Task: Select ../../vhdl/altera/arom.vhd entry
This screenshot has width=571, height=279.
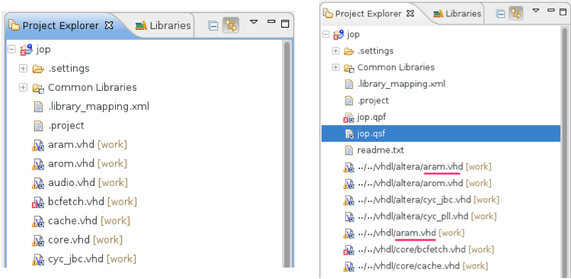Action: click(424, 183)
